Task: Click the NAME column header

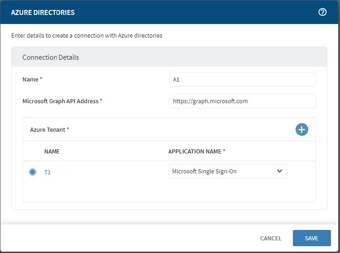Action: point(52,151)
